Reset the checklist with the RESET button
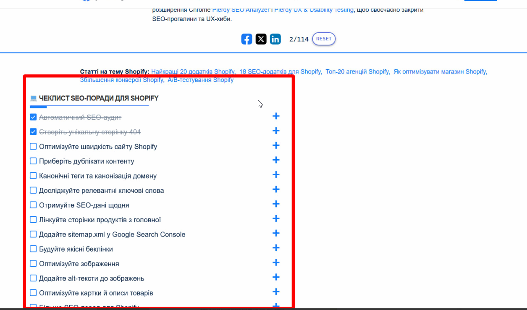The height and width of the screenshot is (310, 527). pos(324,39)
